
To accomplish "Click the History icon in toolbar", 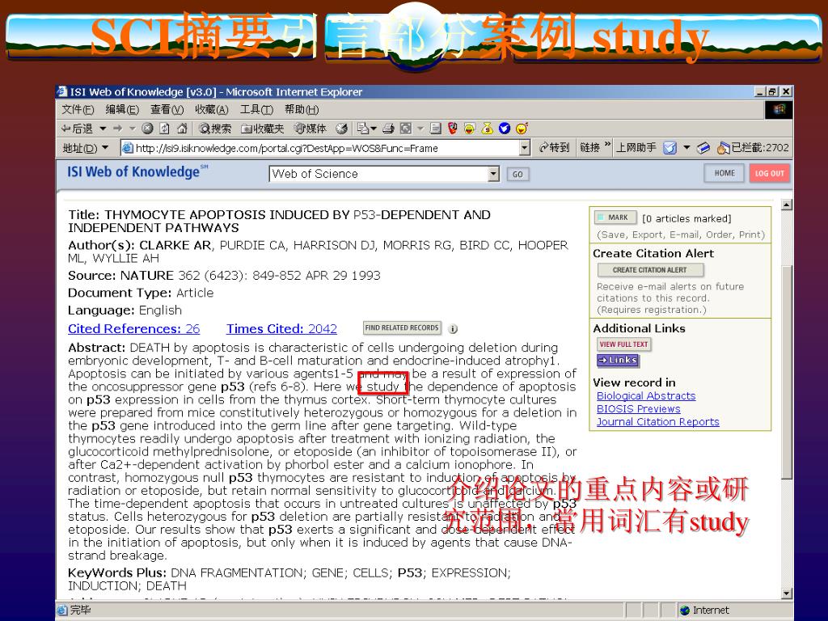I will (x=342, y=129).
